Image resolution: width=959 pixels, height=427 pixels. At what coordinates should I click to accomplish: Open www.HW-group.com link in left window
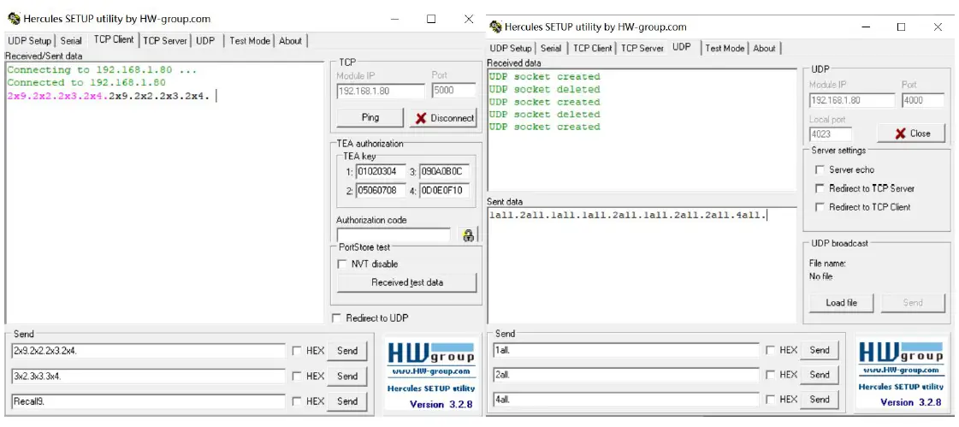pyautogui.click(x=430, y=371)
